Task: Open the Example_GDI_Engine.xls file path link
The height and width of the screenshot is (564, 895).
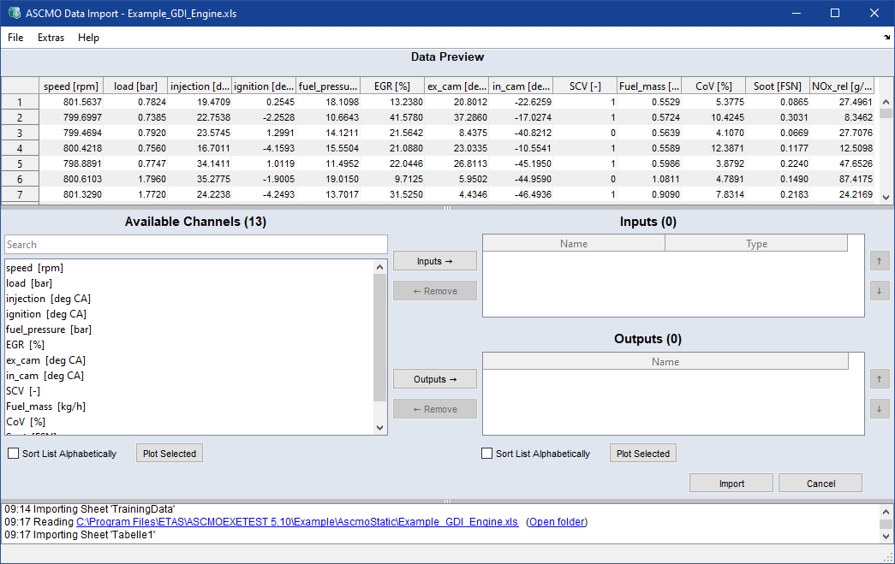Action: (x=296, y=522)
